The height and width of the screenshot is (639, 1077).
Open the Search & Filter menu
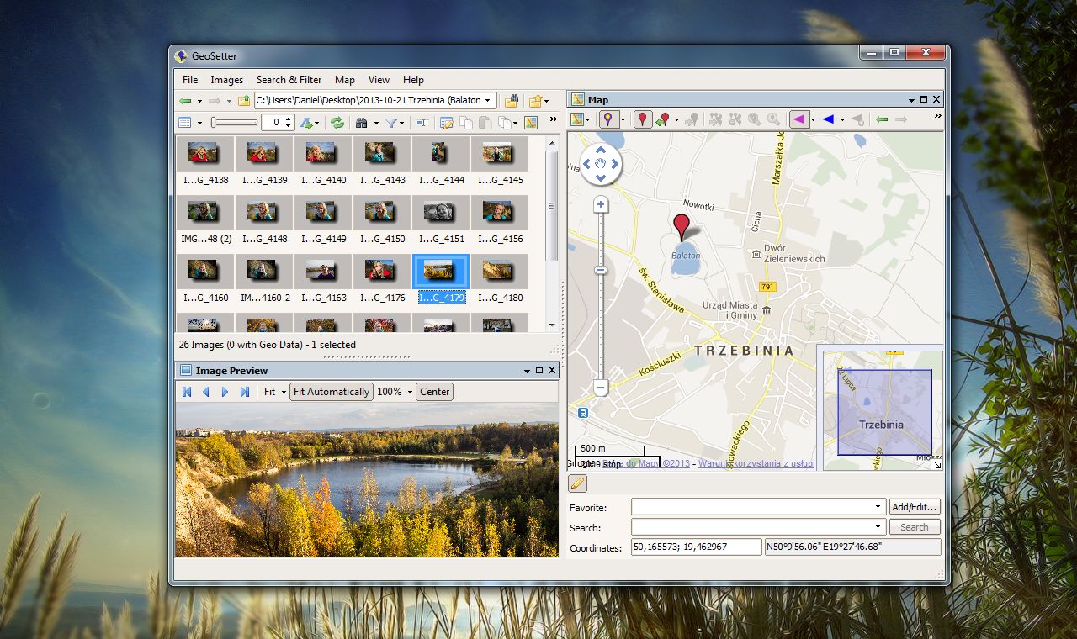click(x=289, y=80)
